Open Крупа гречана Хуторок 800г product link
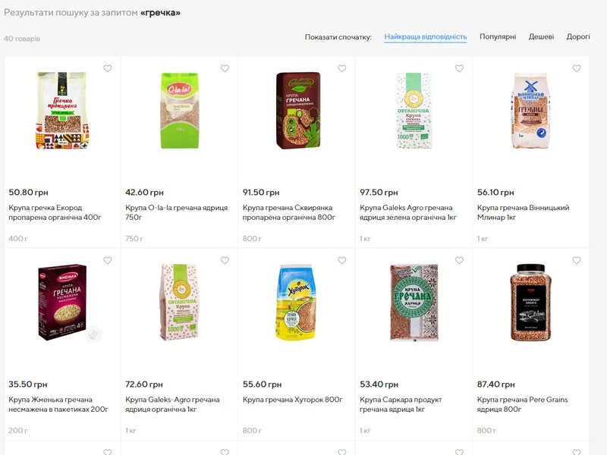The height and width of the screenshot is (455, 607). 293,400
